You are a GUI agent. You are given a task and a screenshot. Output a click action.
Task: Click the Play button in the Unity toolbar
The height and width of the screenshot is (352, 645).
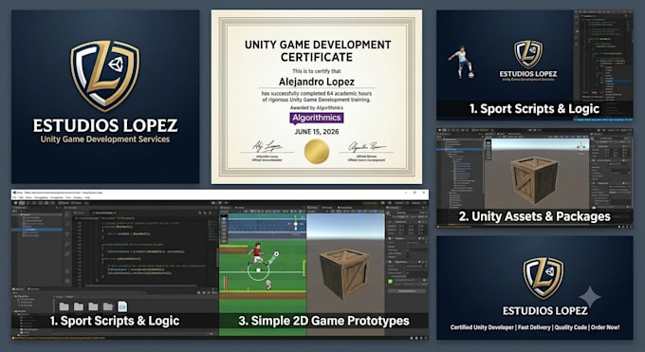point(213,202)
